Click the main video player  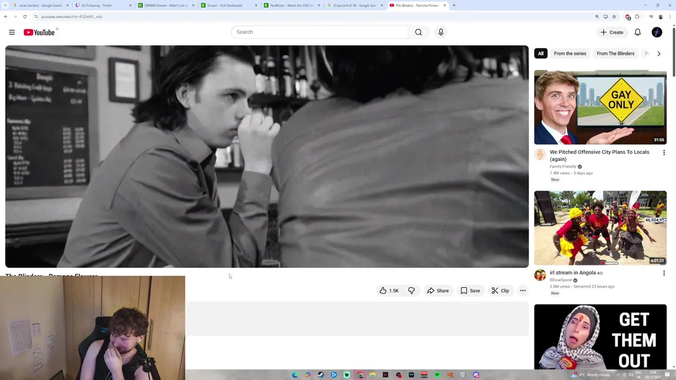click(267, 156)
